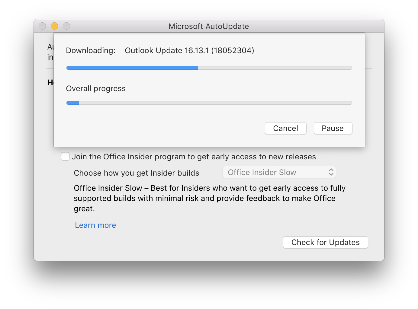The width and height of the screenshot is (418, 309).
Task: Click the Join the Office Insider program label
Action: (194, 157)
